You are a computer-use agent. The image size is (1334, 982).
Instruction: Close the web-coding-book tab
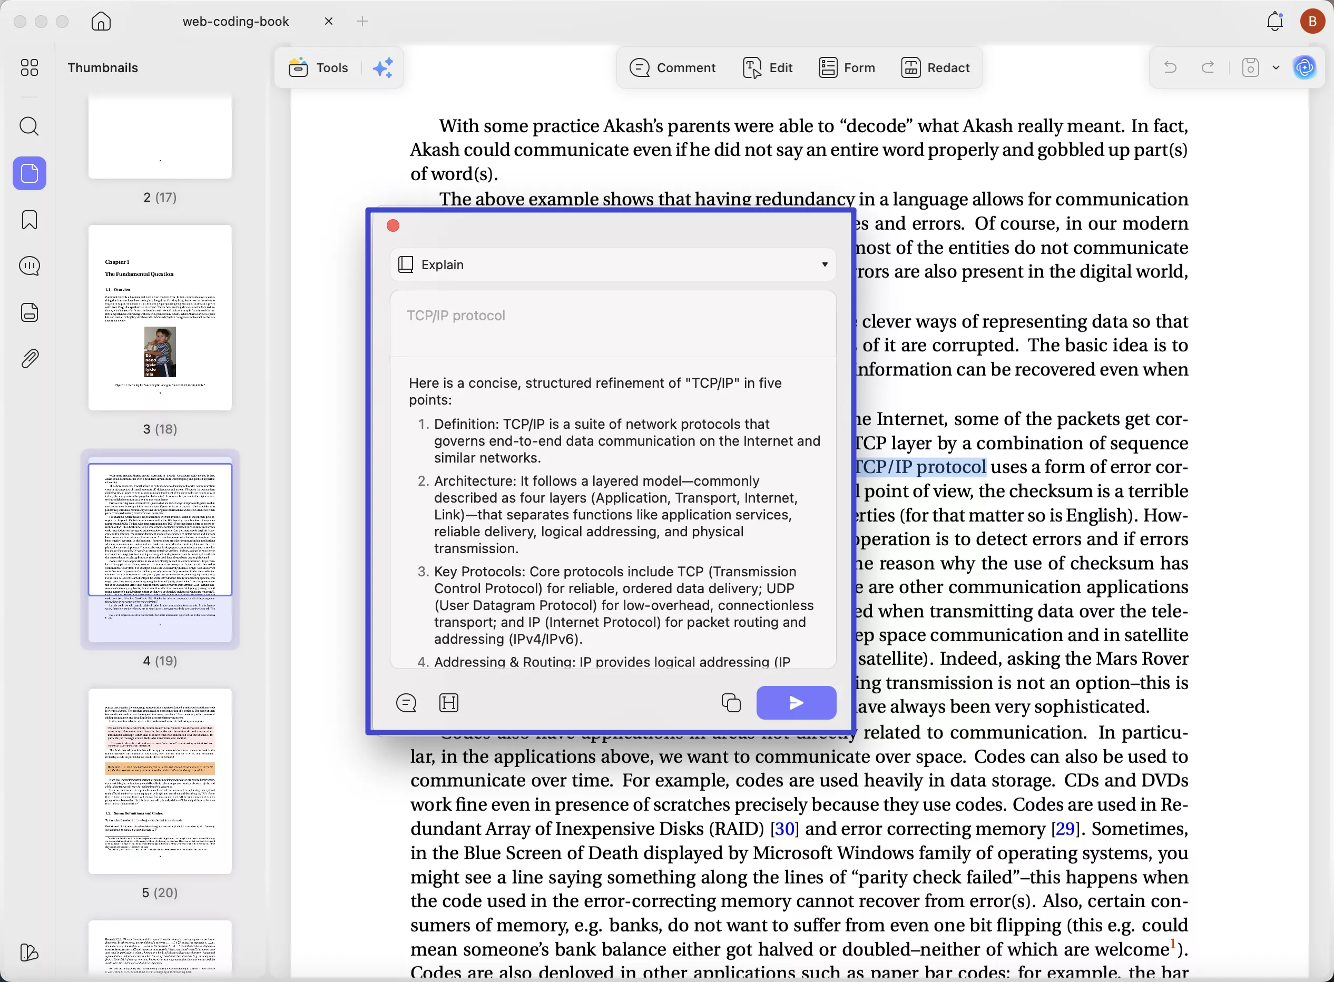point(329,22)
